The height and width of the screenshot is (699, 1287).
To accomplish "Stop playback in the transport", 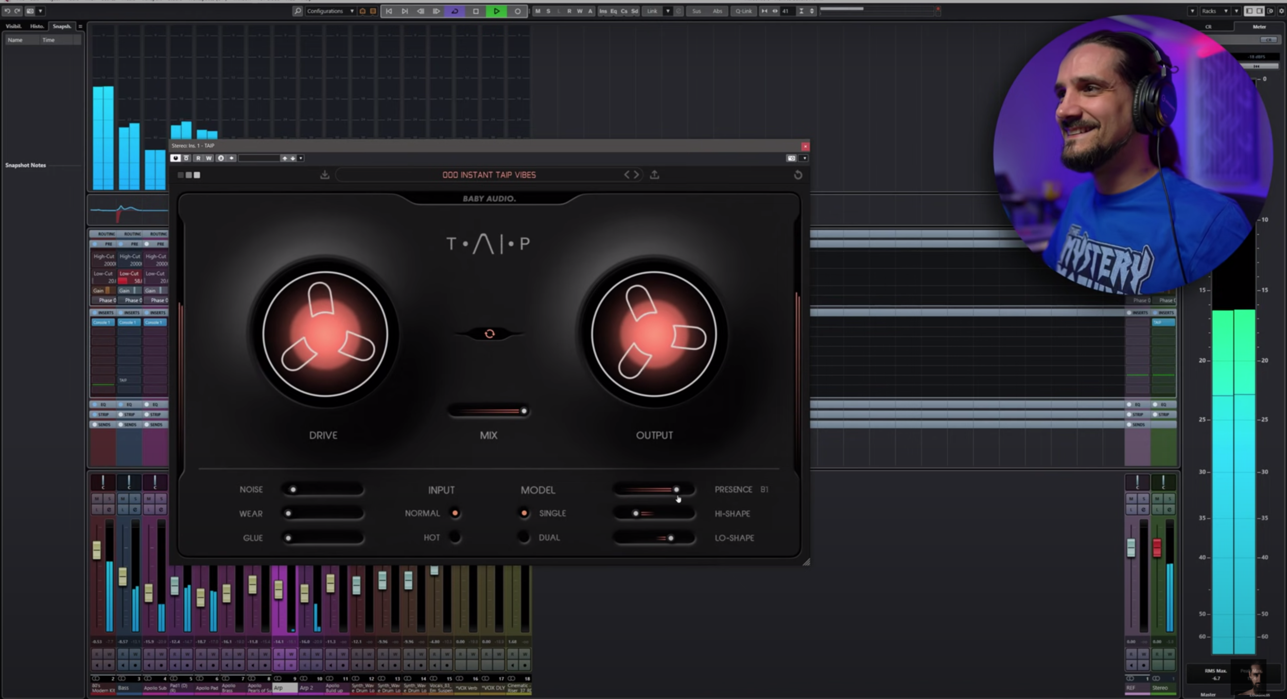I will tap(476, 11).
